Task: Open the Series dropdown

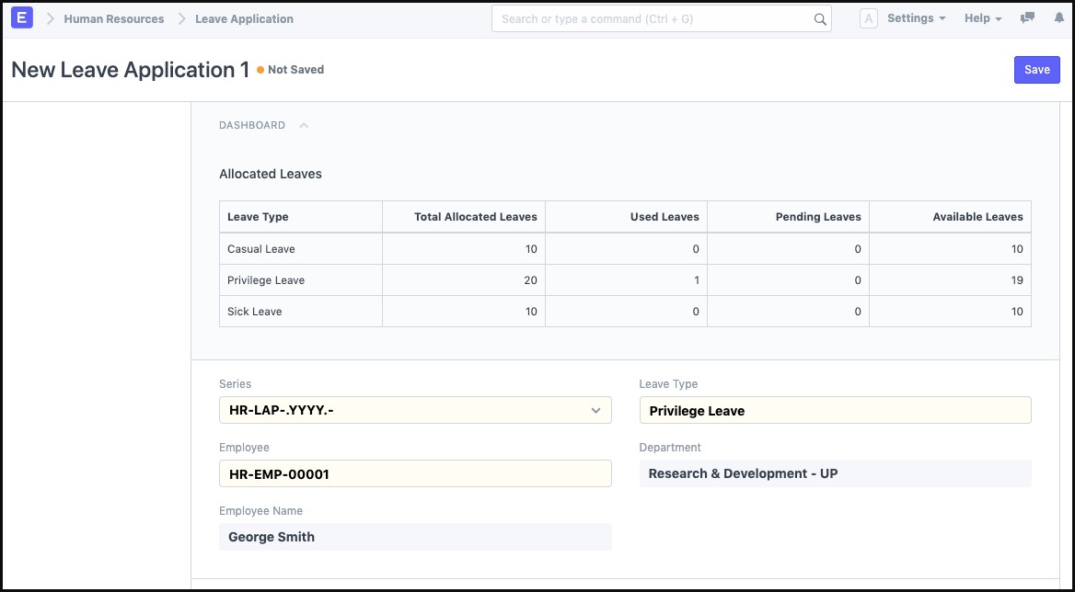Action: click(415, 410)
